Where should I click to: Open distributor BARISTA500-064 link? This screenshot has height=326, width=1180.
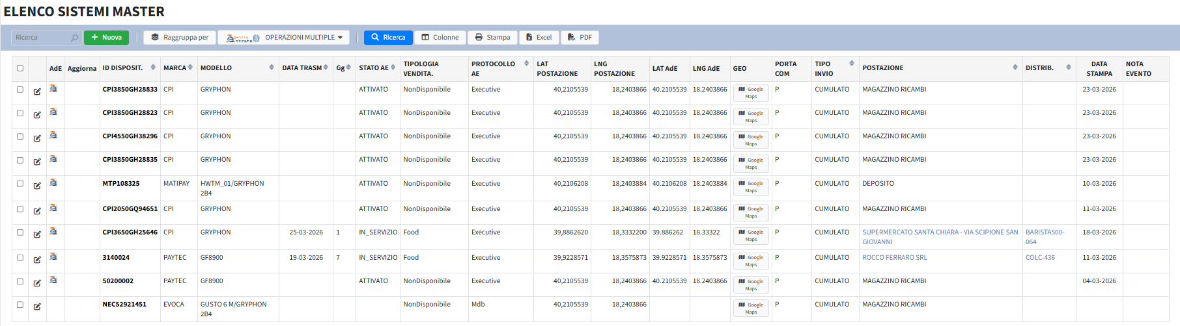pos(1045,237)
